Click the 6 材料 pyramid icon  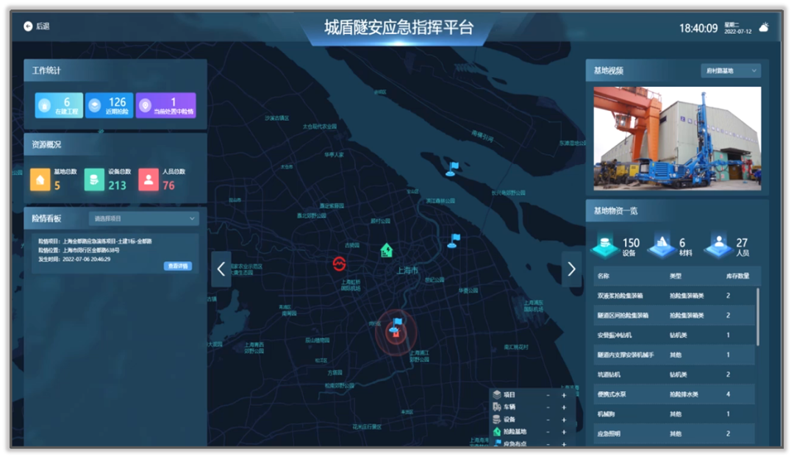click(x=662, y=246)
